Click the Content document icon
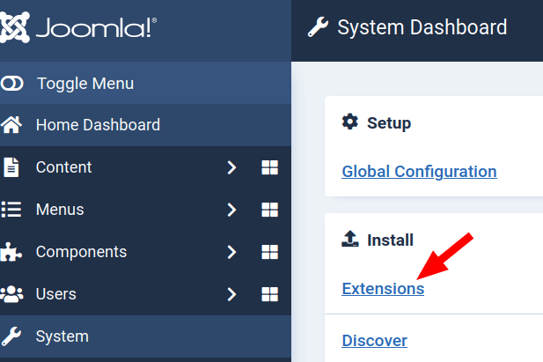543x362 pixels. 11,167
